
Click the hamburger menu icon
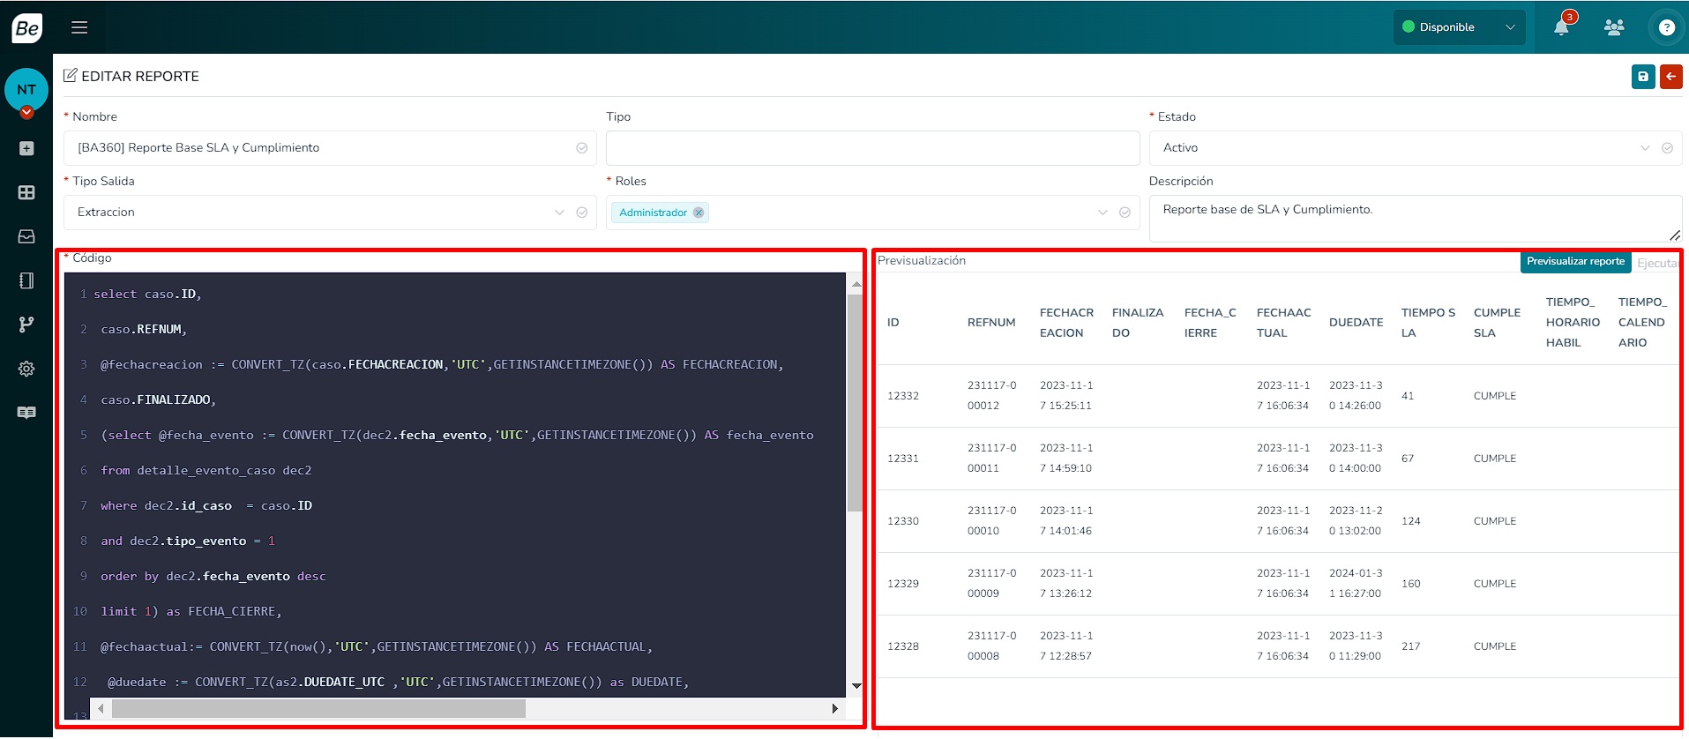[x=79, y=27]
